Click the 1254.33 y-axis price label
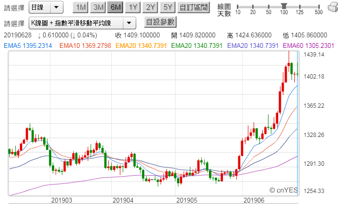Viewport: 338px width, 204px height. pos(314,191)
